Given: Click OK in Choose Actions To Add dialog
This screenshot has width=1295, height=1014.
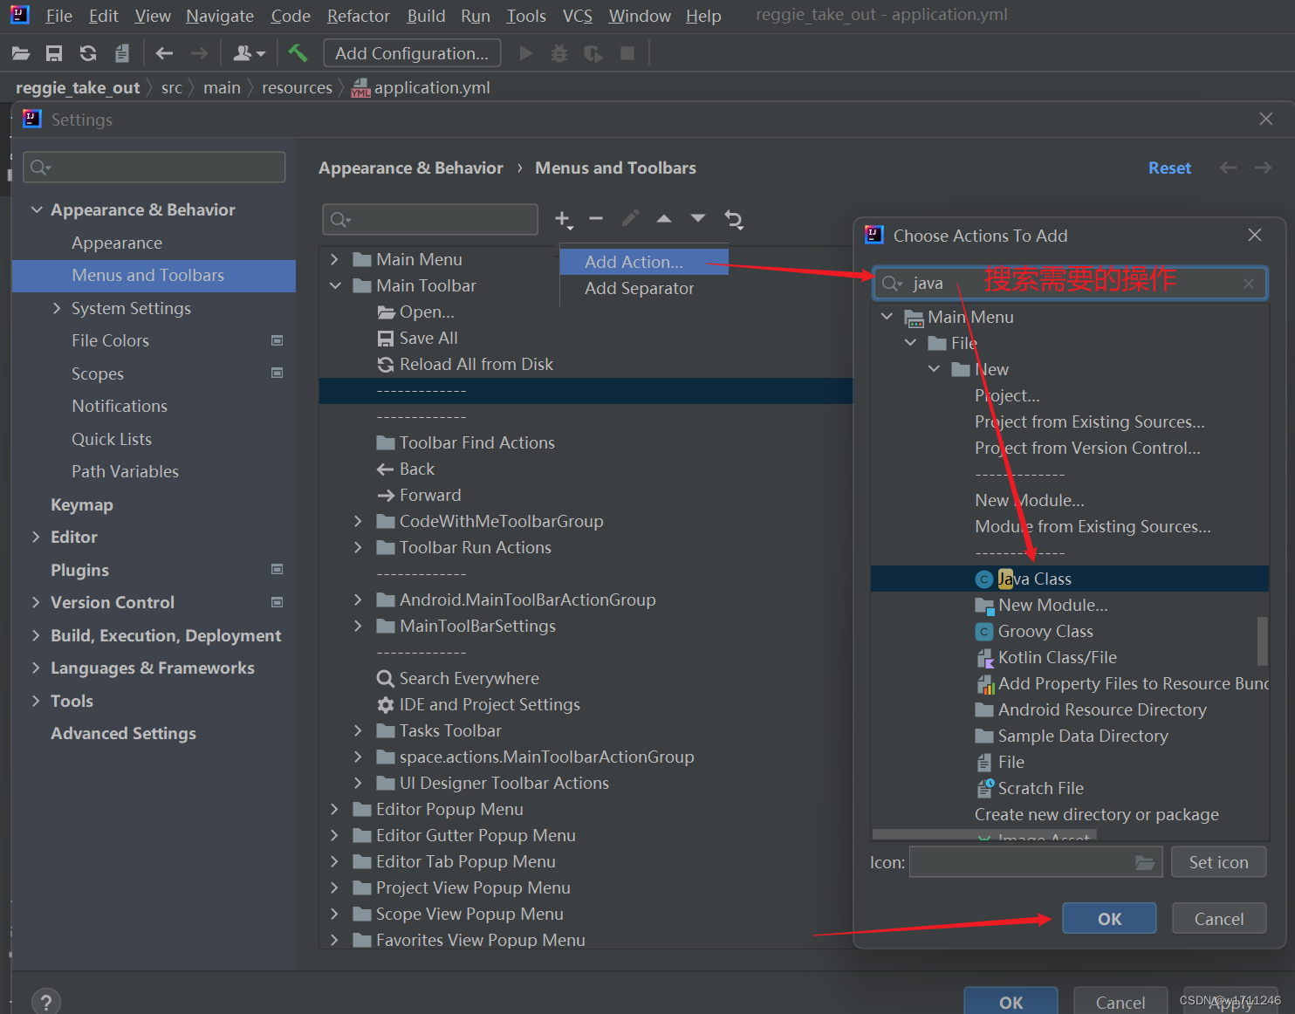Looking at the screenshot, I should [x=1109, y=918].
